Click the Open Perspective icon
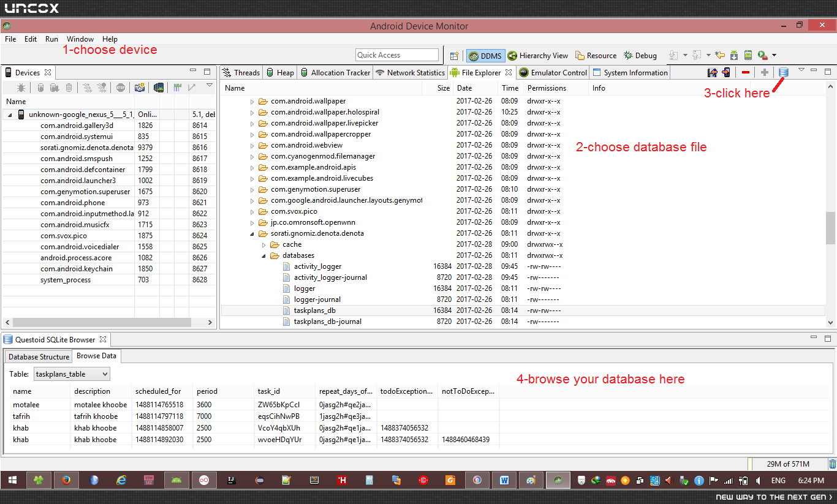 point(455,55)
